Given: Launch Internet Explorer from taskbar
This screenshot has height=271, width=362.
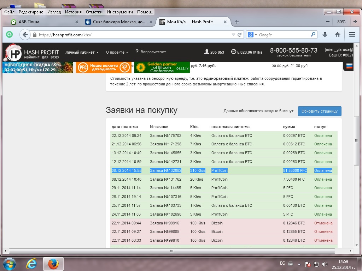Looking at the screenshot, I should 31,264.
